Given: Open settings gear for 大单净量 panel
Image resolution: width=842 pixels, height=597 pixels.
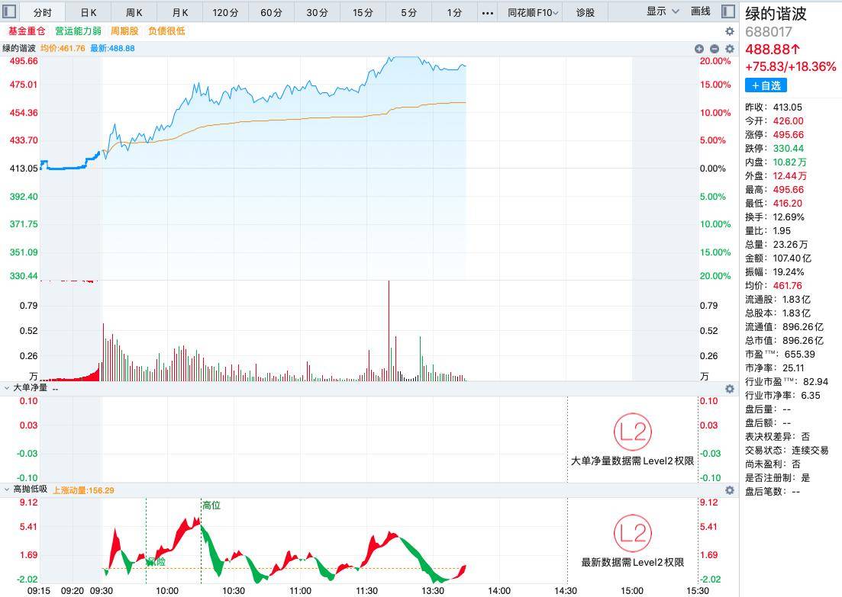Looking at the screenshot, I should pos(729,389).
